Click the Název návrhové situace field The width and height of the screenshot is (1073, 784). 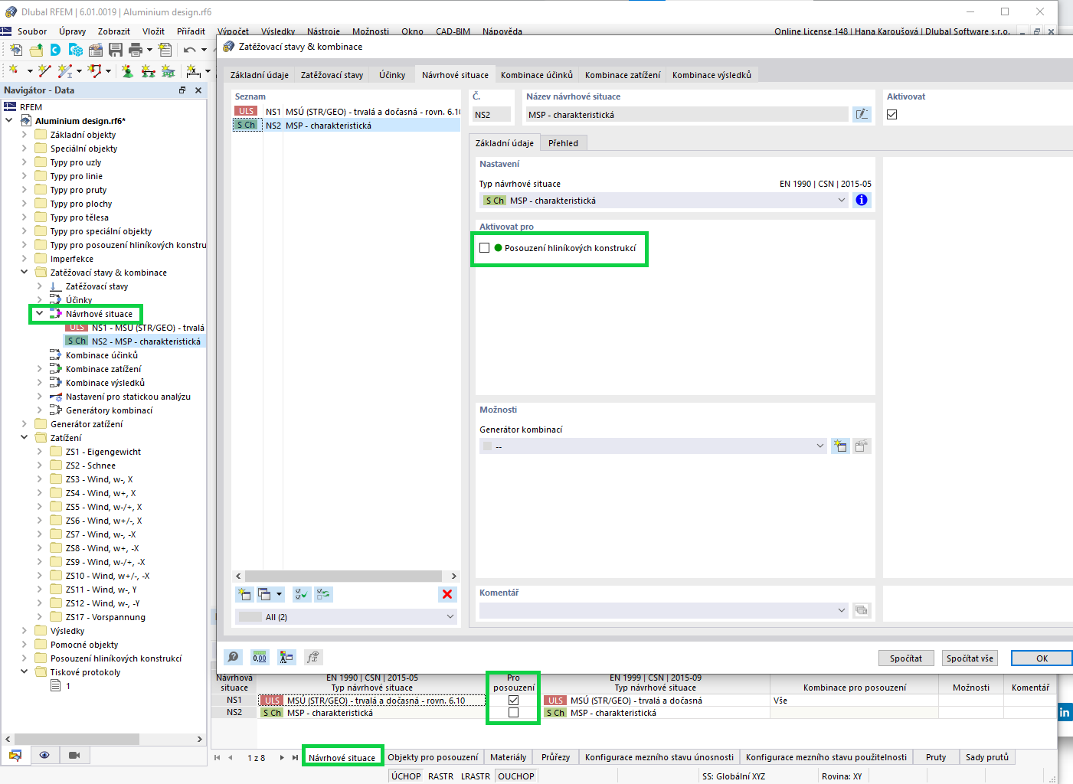687,115
